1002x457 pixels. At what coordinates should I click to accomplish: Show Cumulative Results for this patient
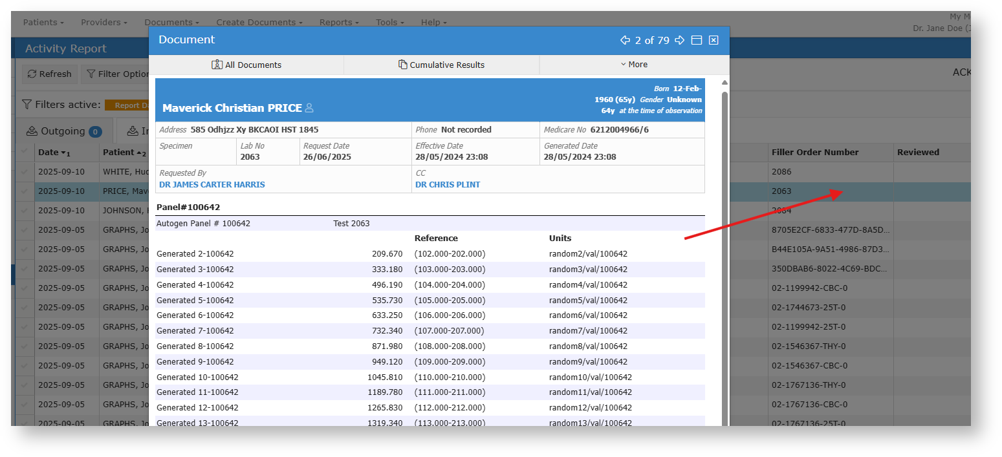point(441,65)
